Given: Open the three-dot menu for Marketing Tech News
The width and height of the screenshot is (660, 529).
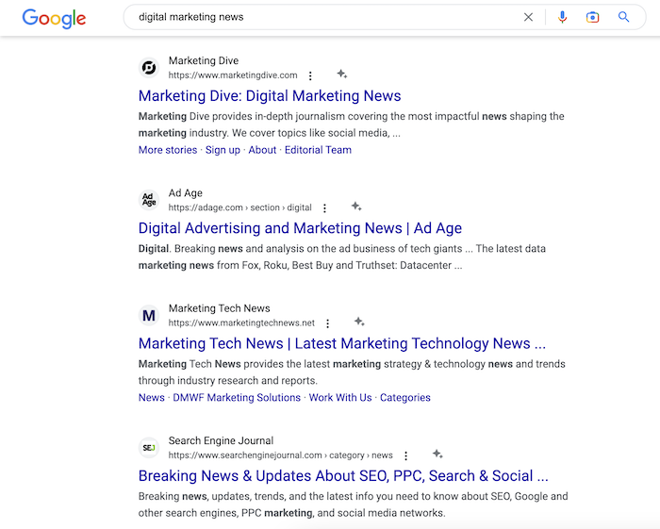Looking at the screenshot, I should coord(327,323).
